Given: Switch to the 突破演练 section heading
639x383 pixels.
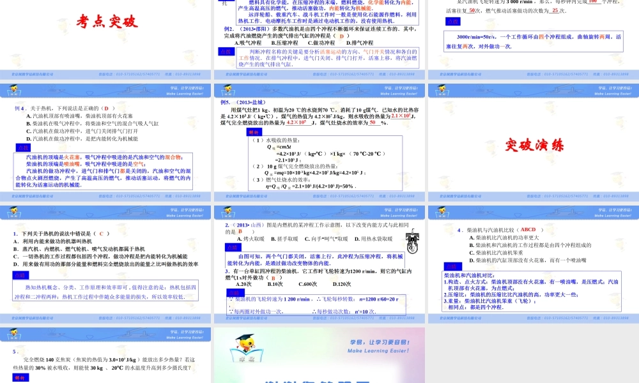Looking at the screenshot, I should coord(537,145).
